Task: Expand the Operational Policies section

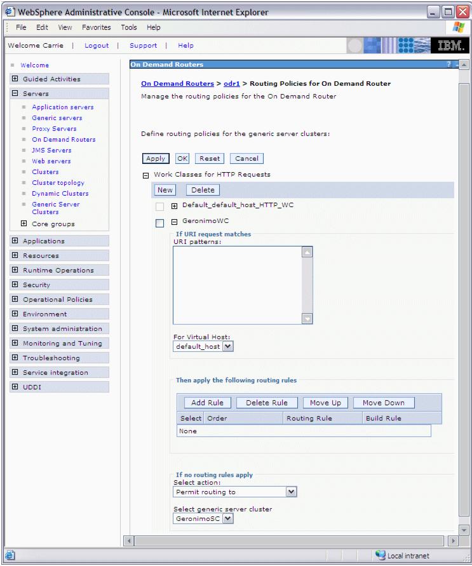Action: click(x=15, y=299)
